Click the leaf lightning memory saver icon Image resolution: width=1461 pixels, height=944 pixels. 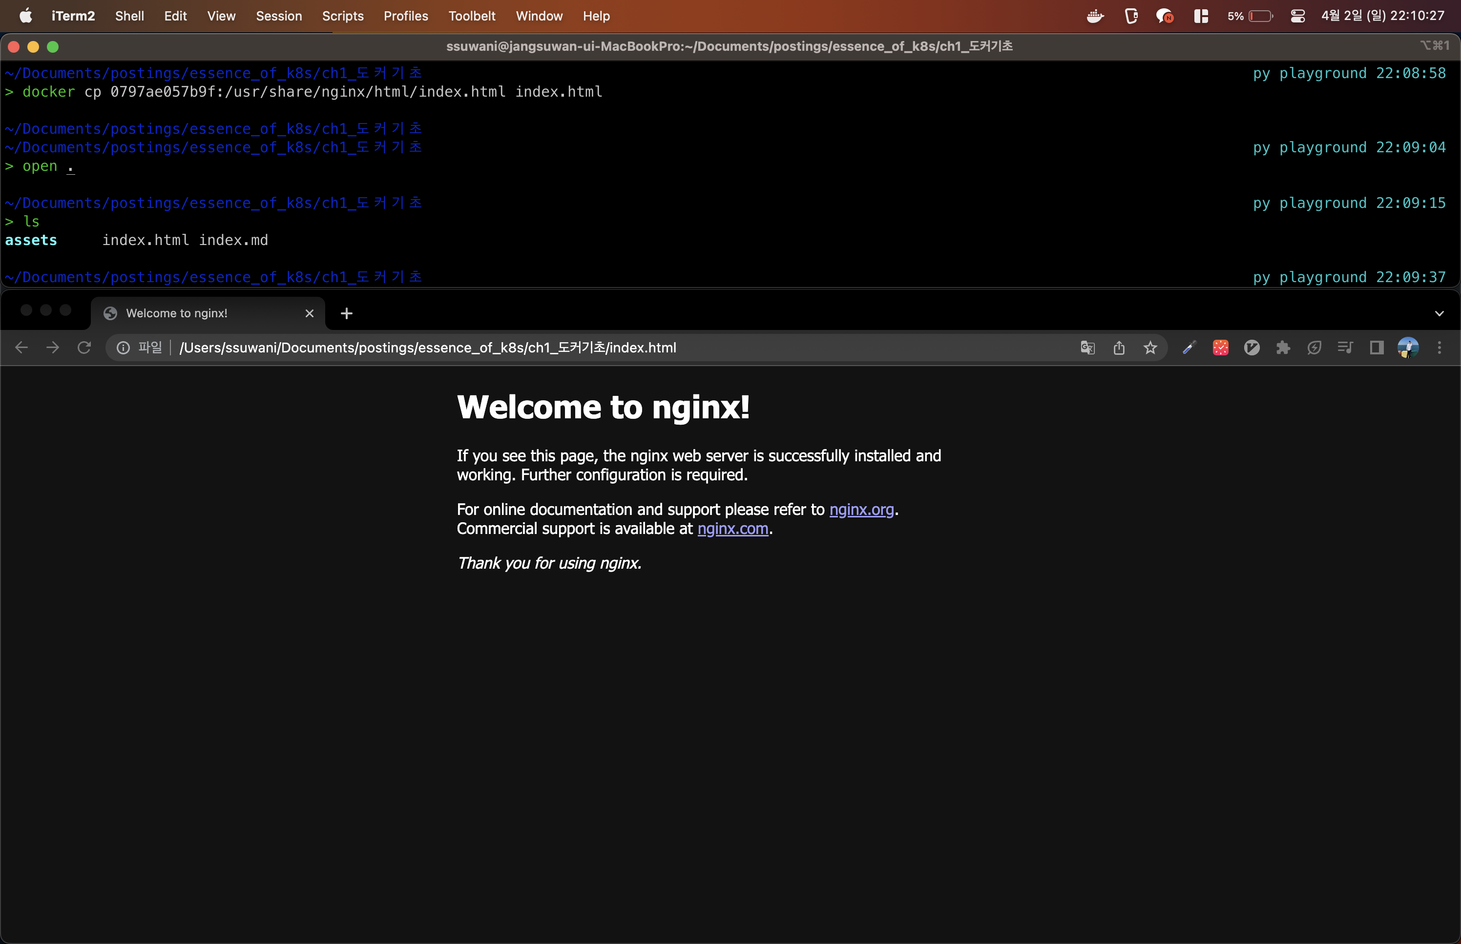[1315, 348]
